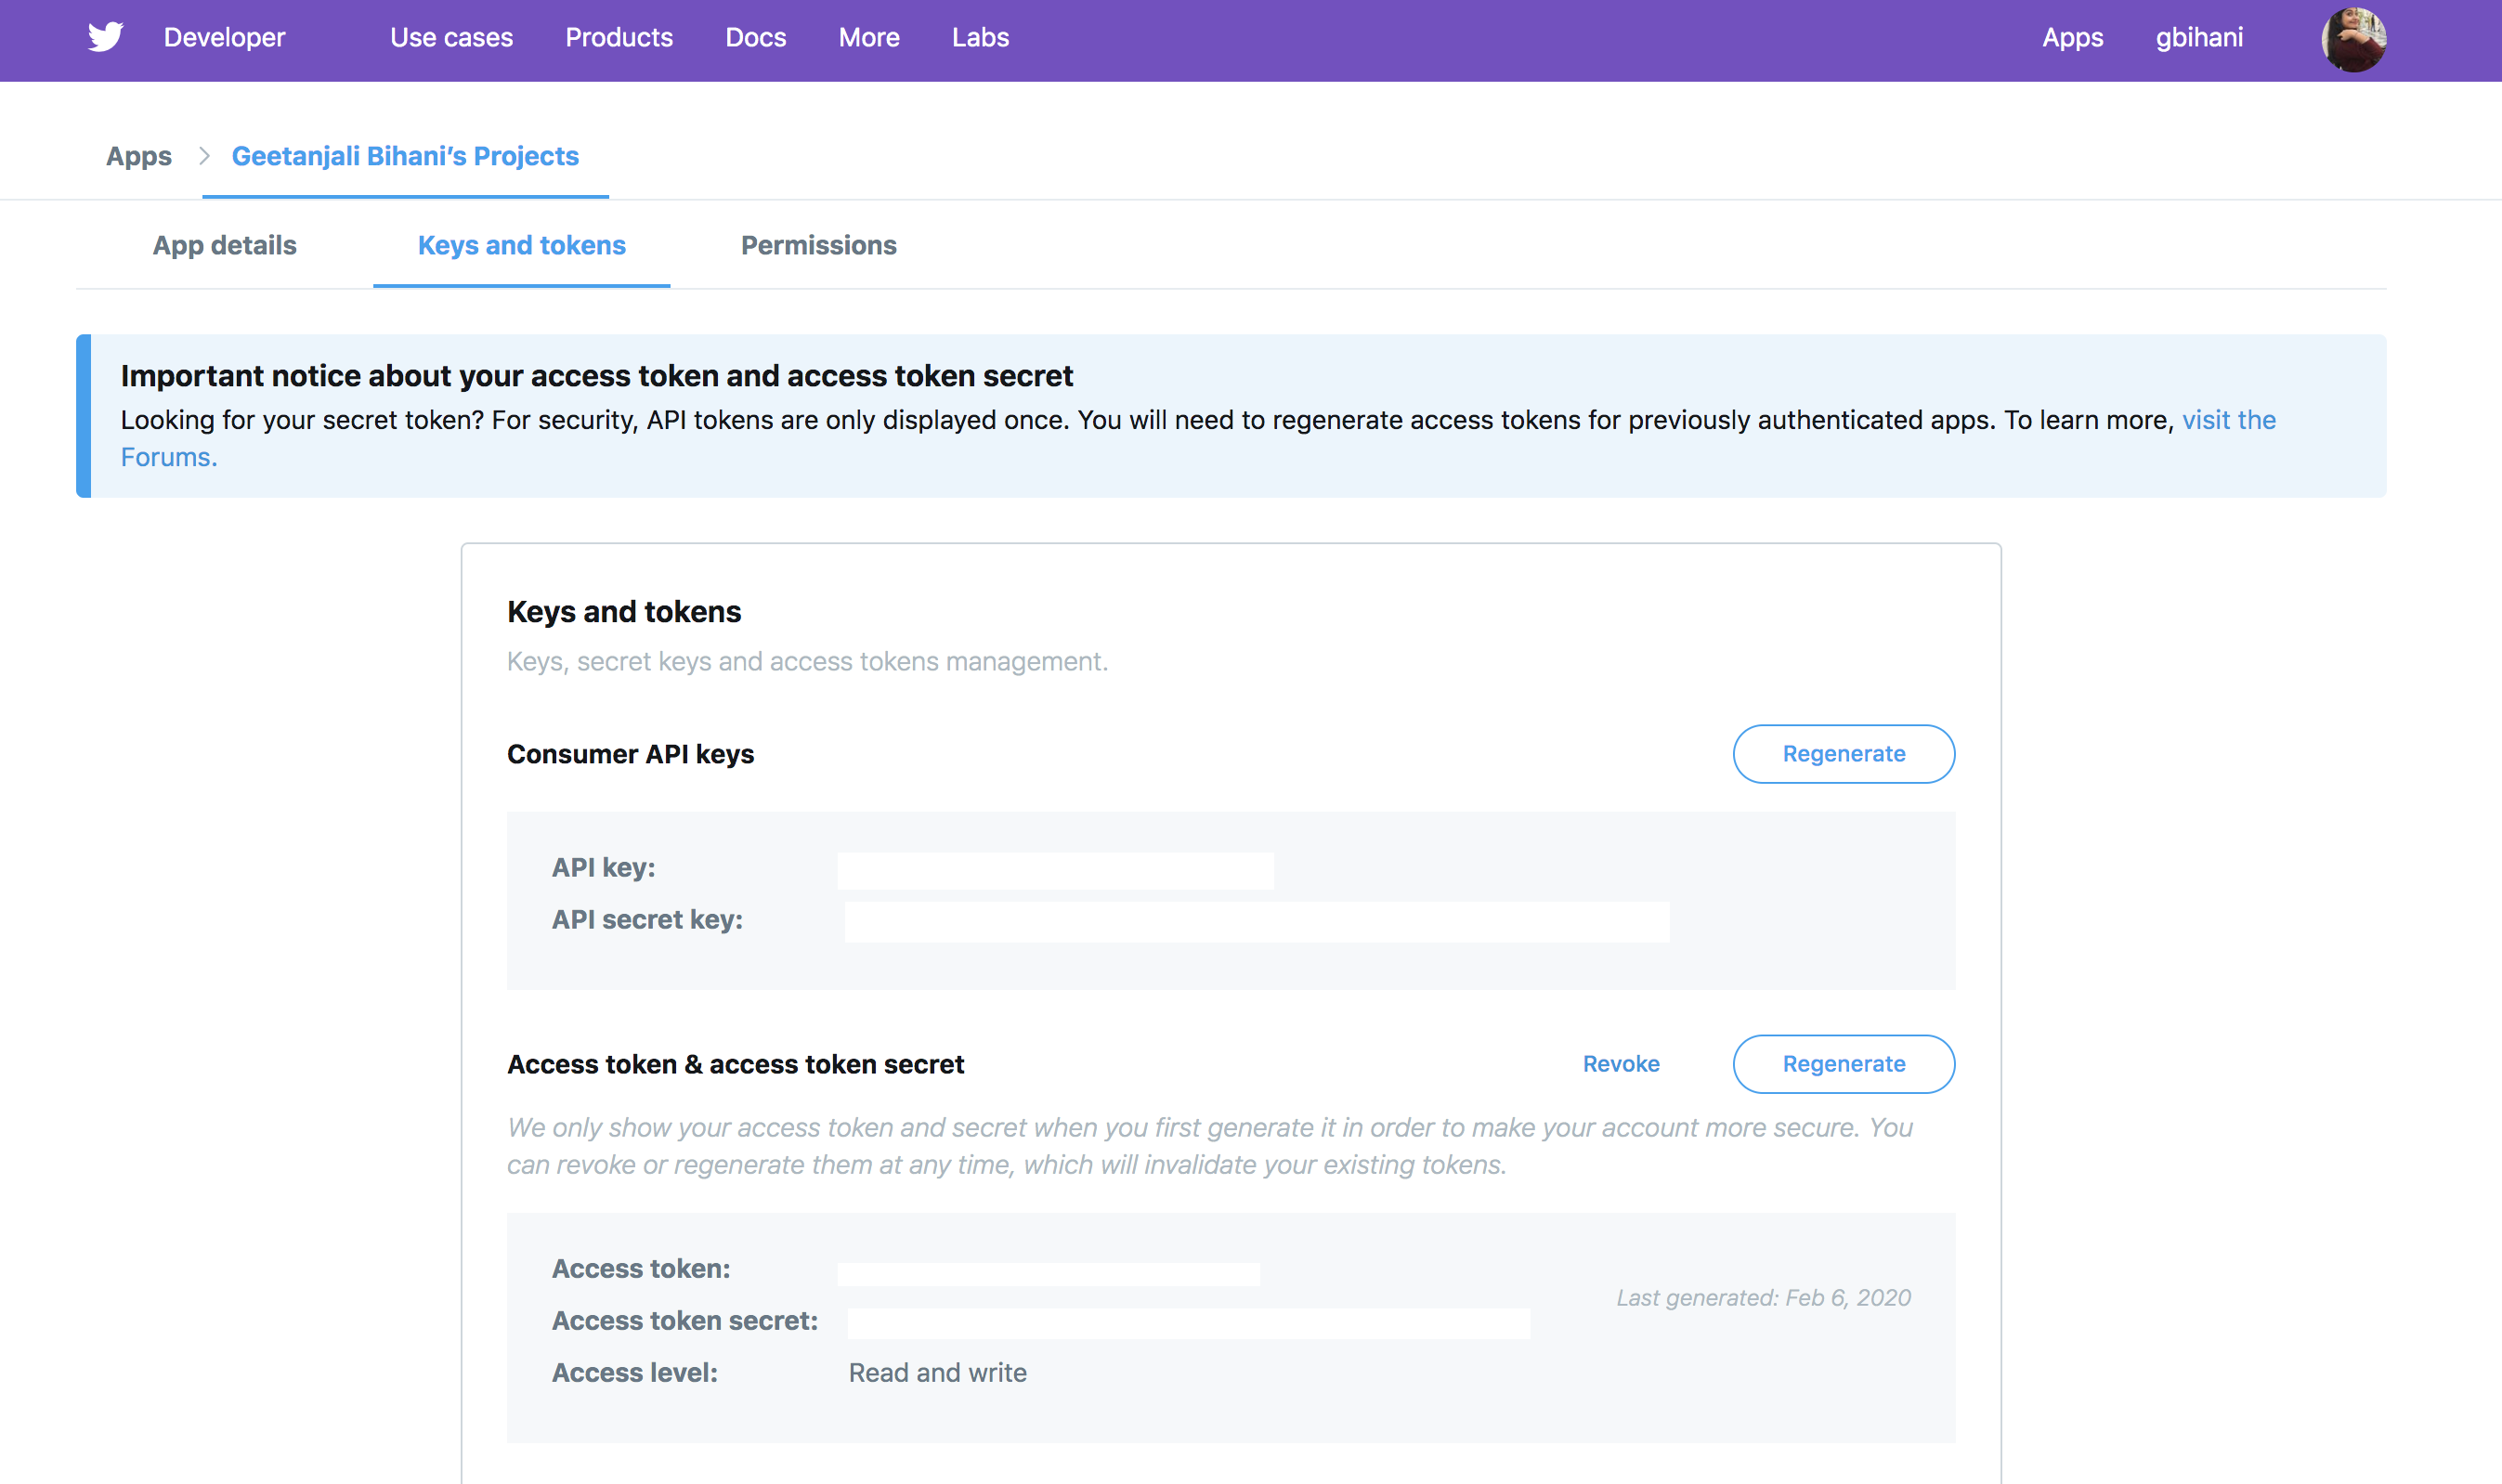The image size is (2502, 1484).
Task: Click the API key: label
Action: tap(603, 868)
